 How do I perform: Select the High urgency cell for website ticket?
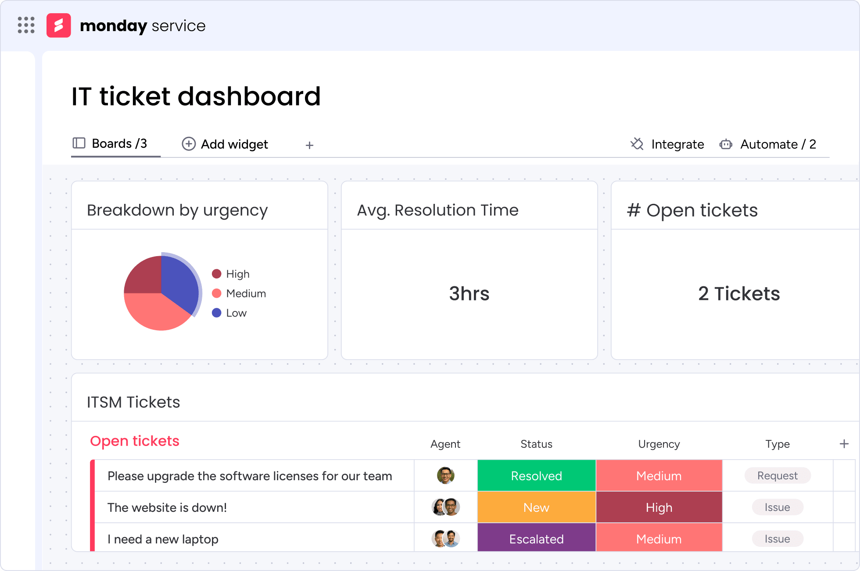click(659, 507)
